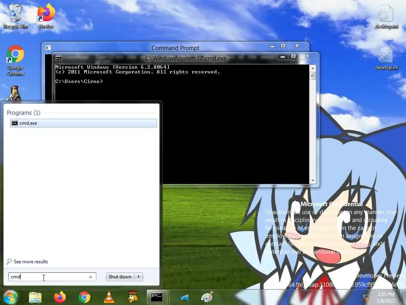Open the taskbar clock showing 2:25 PM
Image resolution: width=406 pixels, height=305 pixels.
(386, 298)
